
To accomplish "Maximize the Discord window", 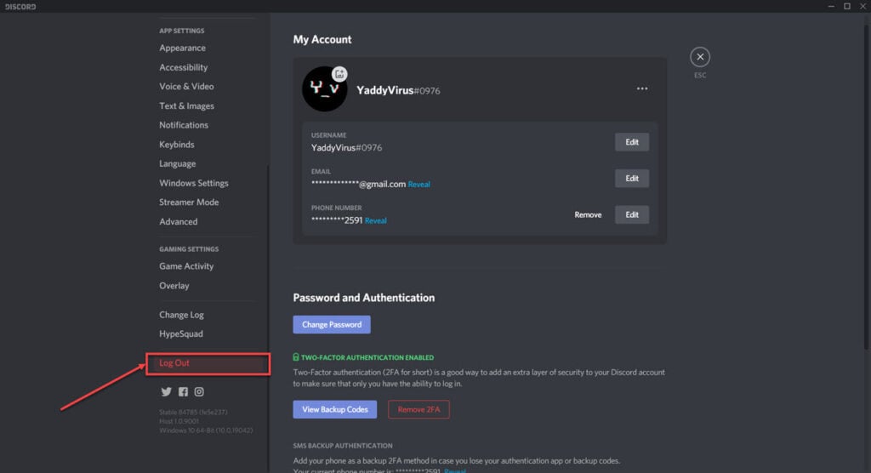I will click(847, 6).
